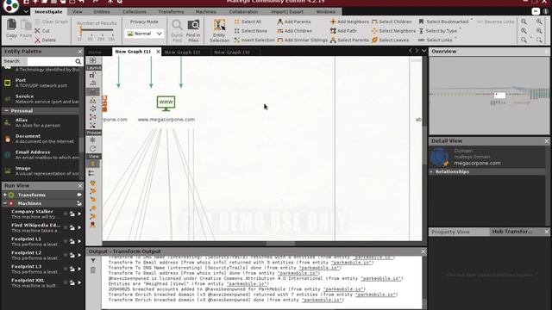Screen dimensions: 552x310
Task: Click Select All in the ribbon
Action: (248, 22)
